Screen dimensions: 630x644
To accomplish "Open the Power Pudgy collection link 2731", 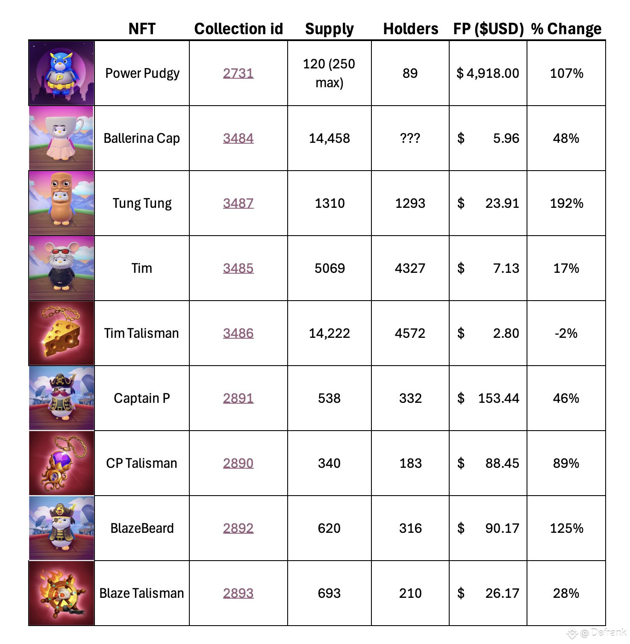I will [238, 73].
